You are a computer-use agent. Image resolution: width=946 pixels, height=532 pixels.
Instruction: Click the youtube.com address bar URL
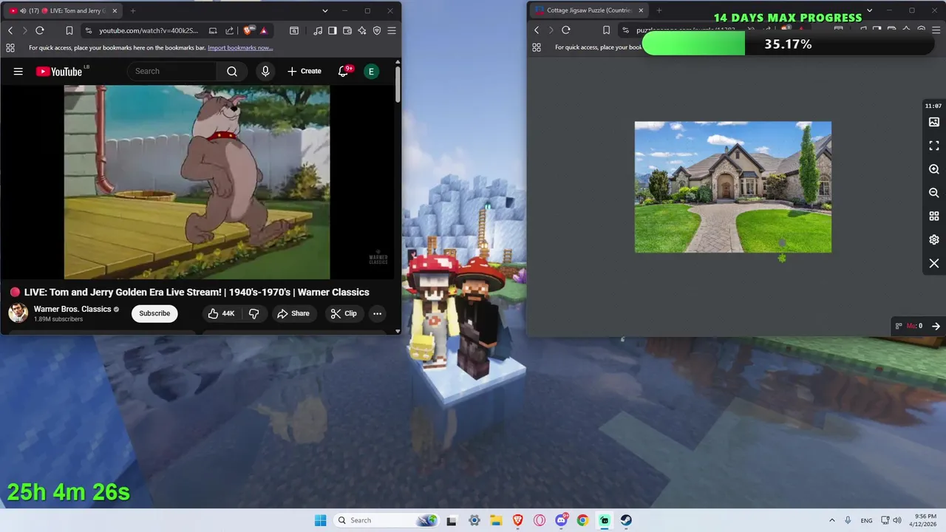pos(149,30)
